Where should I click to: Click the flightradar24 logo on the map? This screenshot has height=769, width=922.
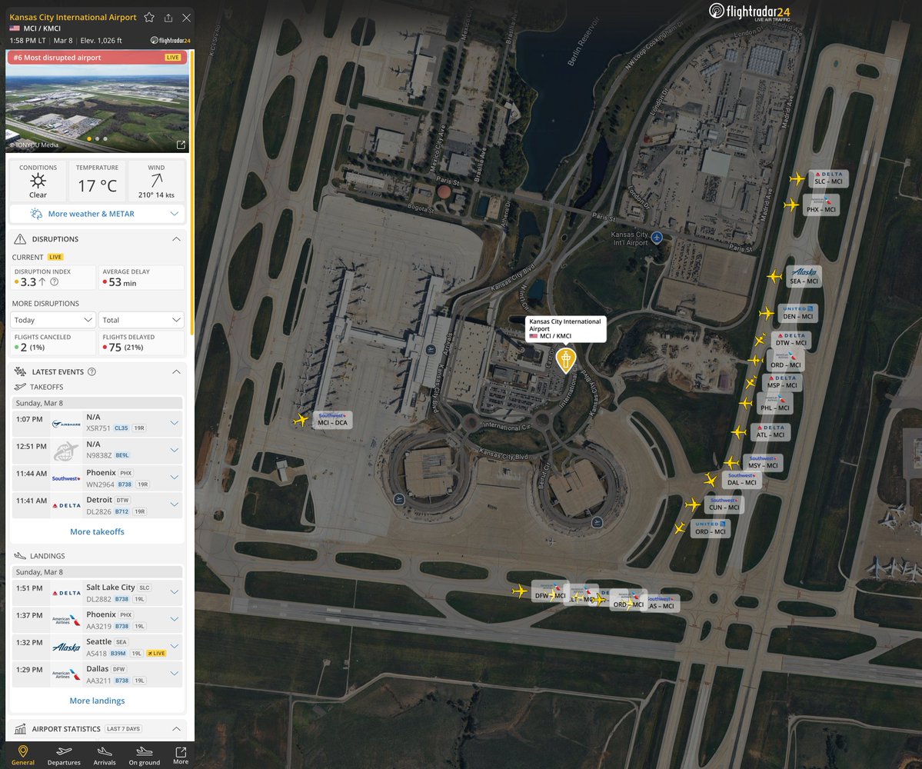pyautogui.click(x=750, y=12)
